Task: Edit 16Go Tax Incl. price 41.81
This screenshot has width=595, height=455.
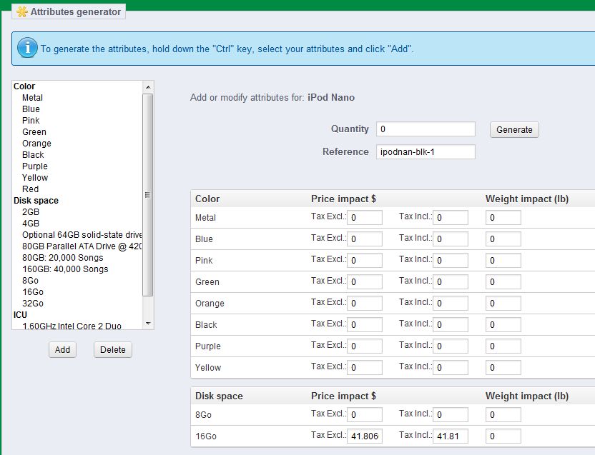Action: 451,436
